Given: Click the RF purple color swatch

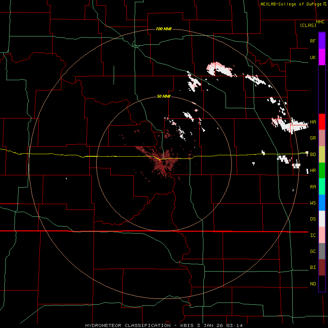Looking at the screenshot, I should 322,41.
